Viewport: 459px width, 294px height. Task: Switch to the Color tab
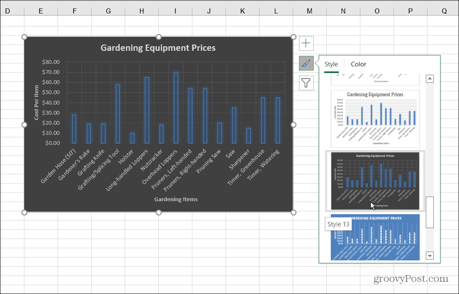point(358,64)
